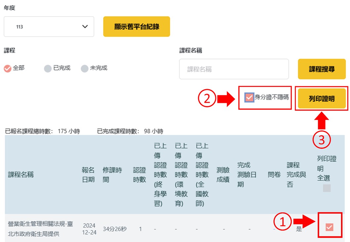Select the 全部 course filter radio
The image size is (350, 242).
pyautogui.click(x=8, y=68)
